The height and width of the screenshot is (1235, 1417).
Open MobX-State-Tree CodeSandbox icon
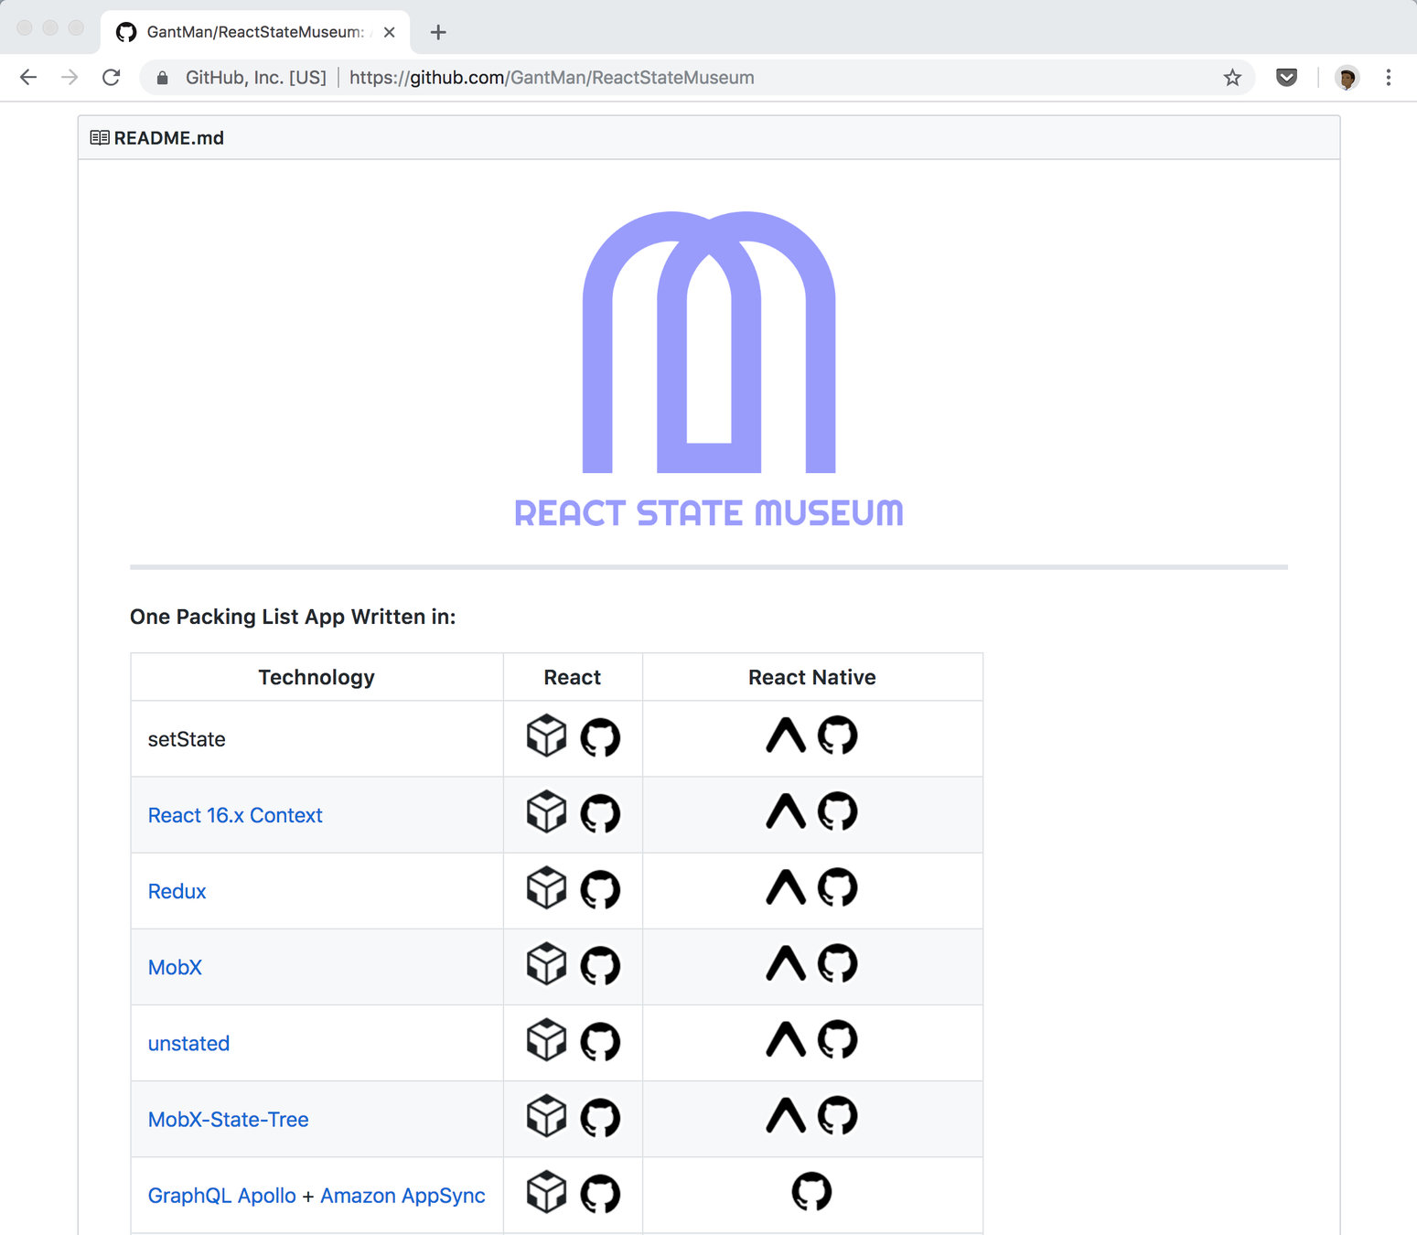tap(547, 1115)
